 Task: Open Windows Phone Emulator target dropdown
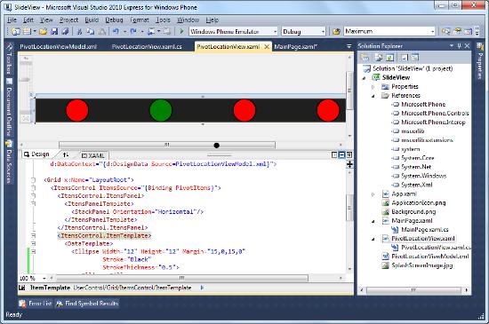[233, 31]
